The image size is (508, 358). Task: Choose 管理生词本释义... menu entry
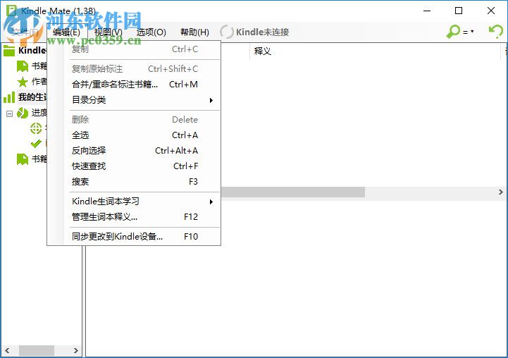135,217
